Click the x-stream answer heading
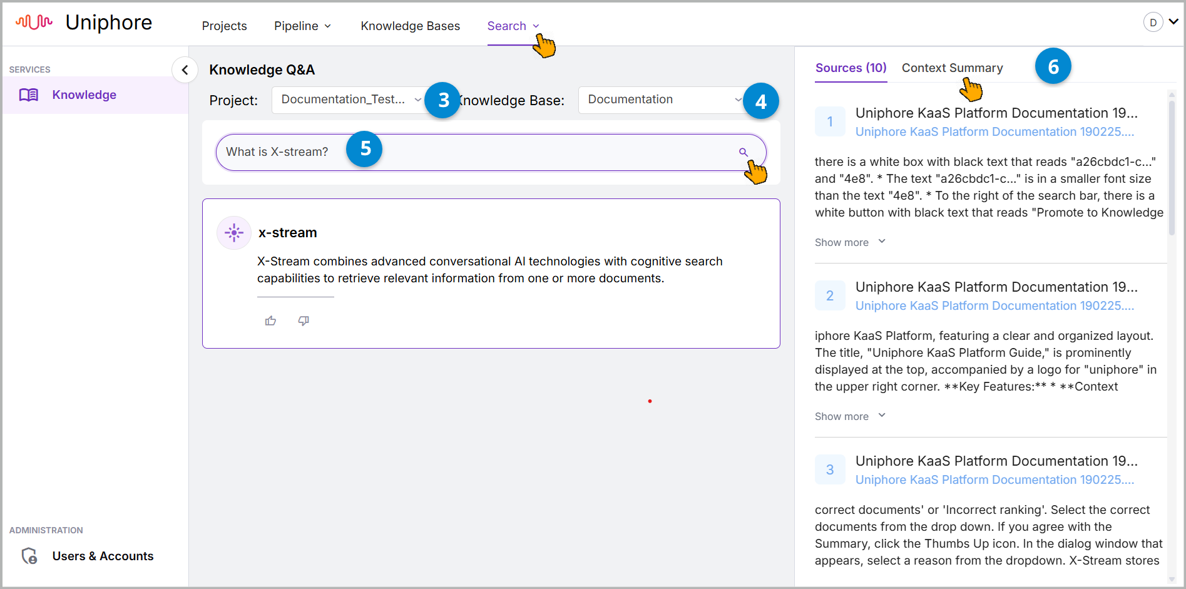This screenshot has height=589, width=1186. pyautogui.click(x=288, y=233)
